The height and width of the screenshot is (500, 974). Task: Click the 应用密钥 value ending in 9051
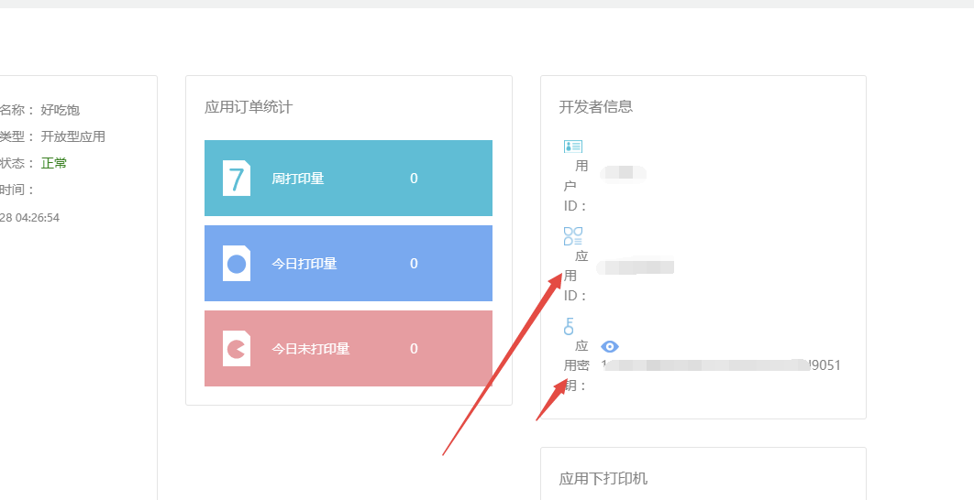click(x=721, y=365)
